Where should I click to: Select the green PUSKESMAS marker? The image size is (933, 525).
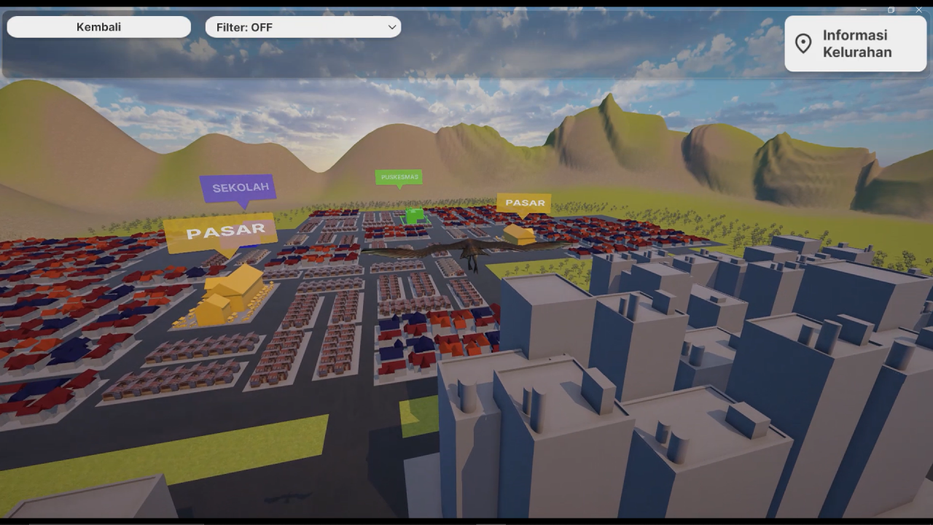(400, 176)
